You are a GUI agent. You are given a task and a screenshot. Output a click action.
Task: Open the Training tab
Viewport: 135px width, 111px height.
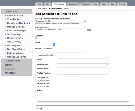[x=122, y=4]
